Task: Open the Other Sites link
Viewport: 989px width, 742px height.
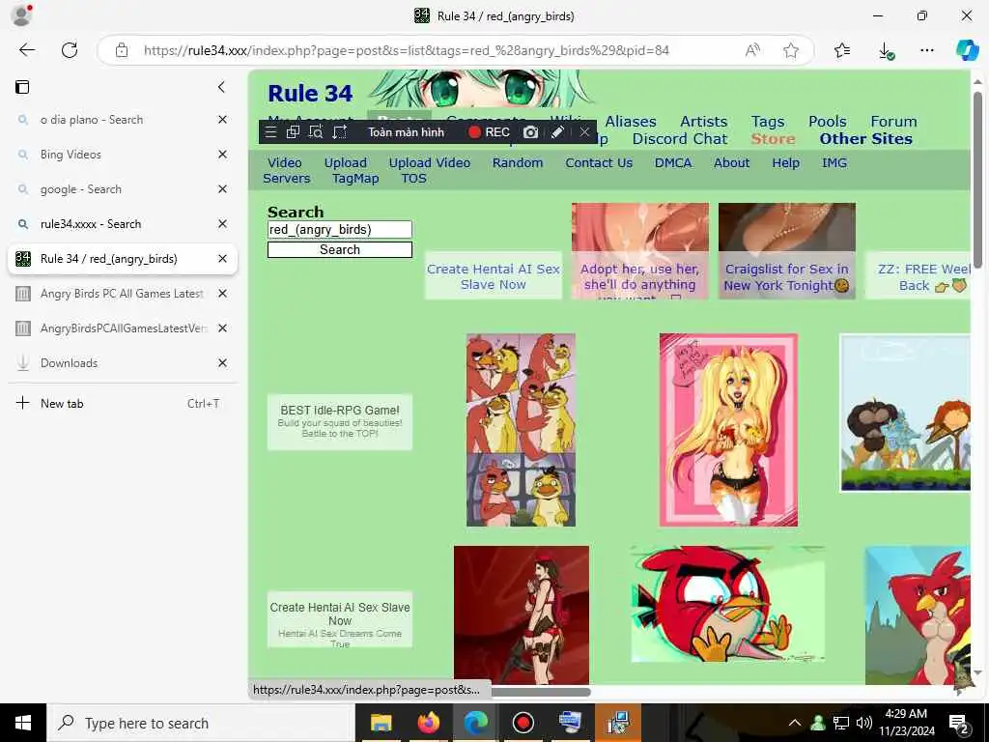Action: [866, 139]
